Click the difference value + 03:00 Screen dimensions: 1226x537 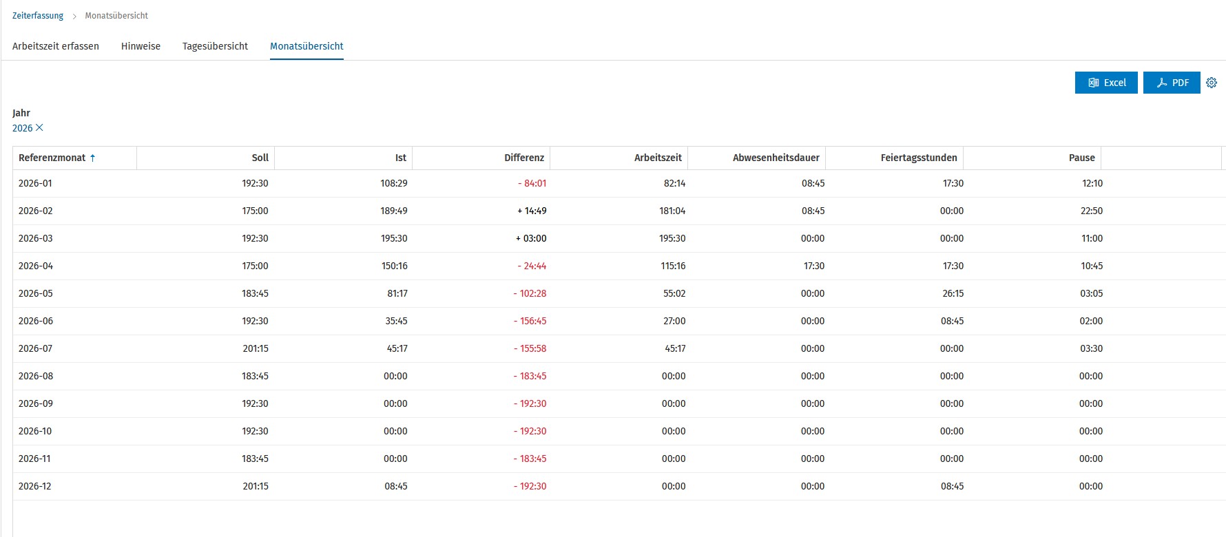pos(531,239)
